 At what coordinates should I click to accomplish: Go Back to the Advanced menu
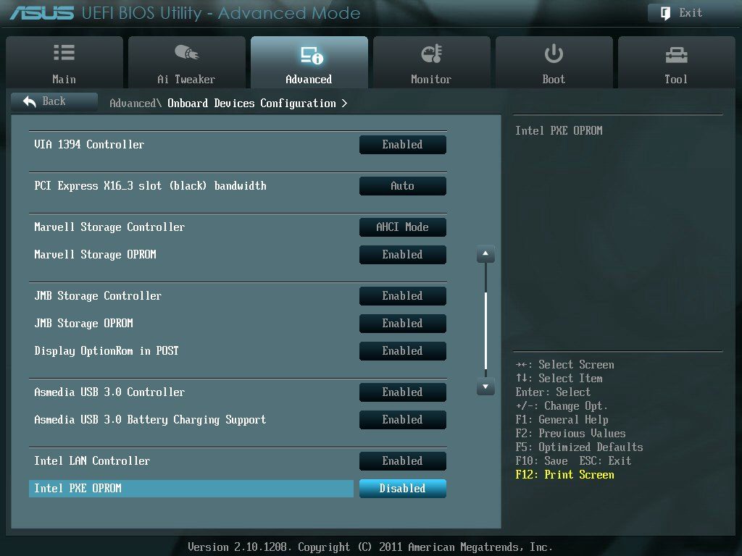54,101
